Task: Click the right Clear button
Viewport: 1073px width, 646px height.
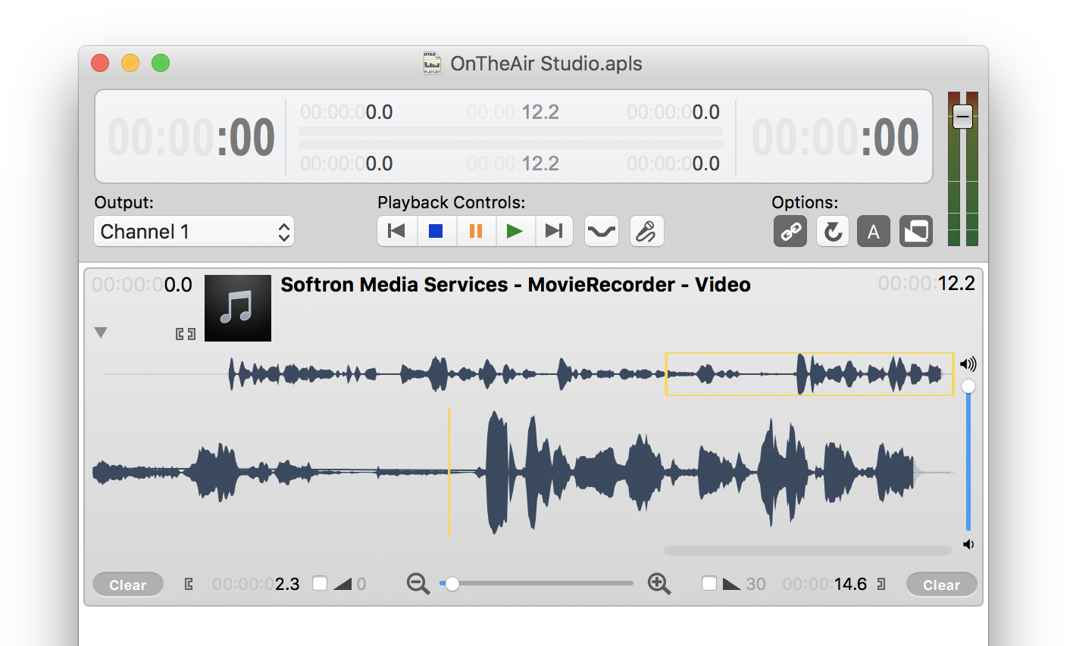Action: pos(942,585)
